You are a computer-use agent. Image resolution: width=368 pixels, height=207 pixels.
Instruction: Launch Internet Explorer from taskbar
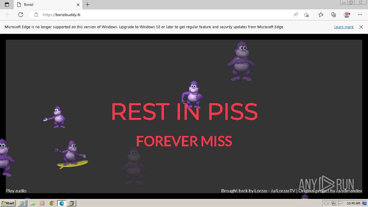(x=22, y=203)
